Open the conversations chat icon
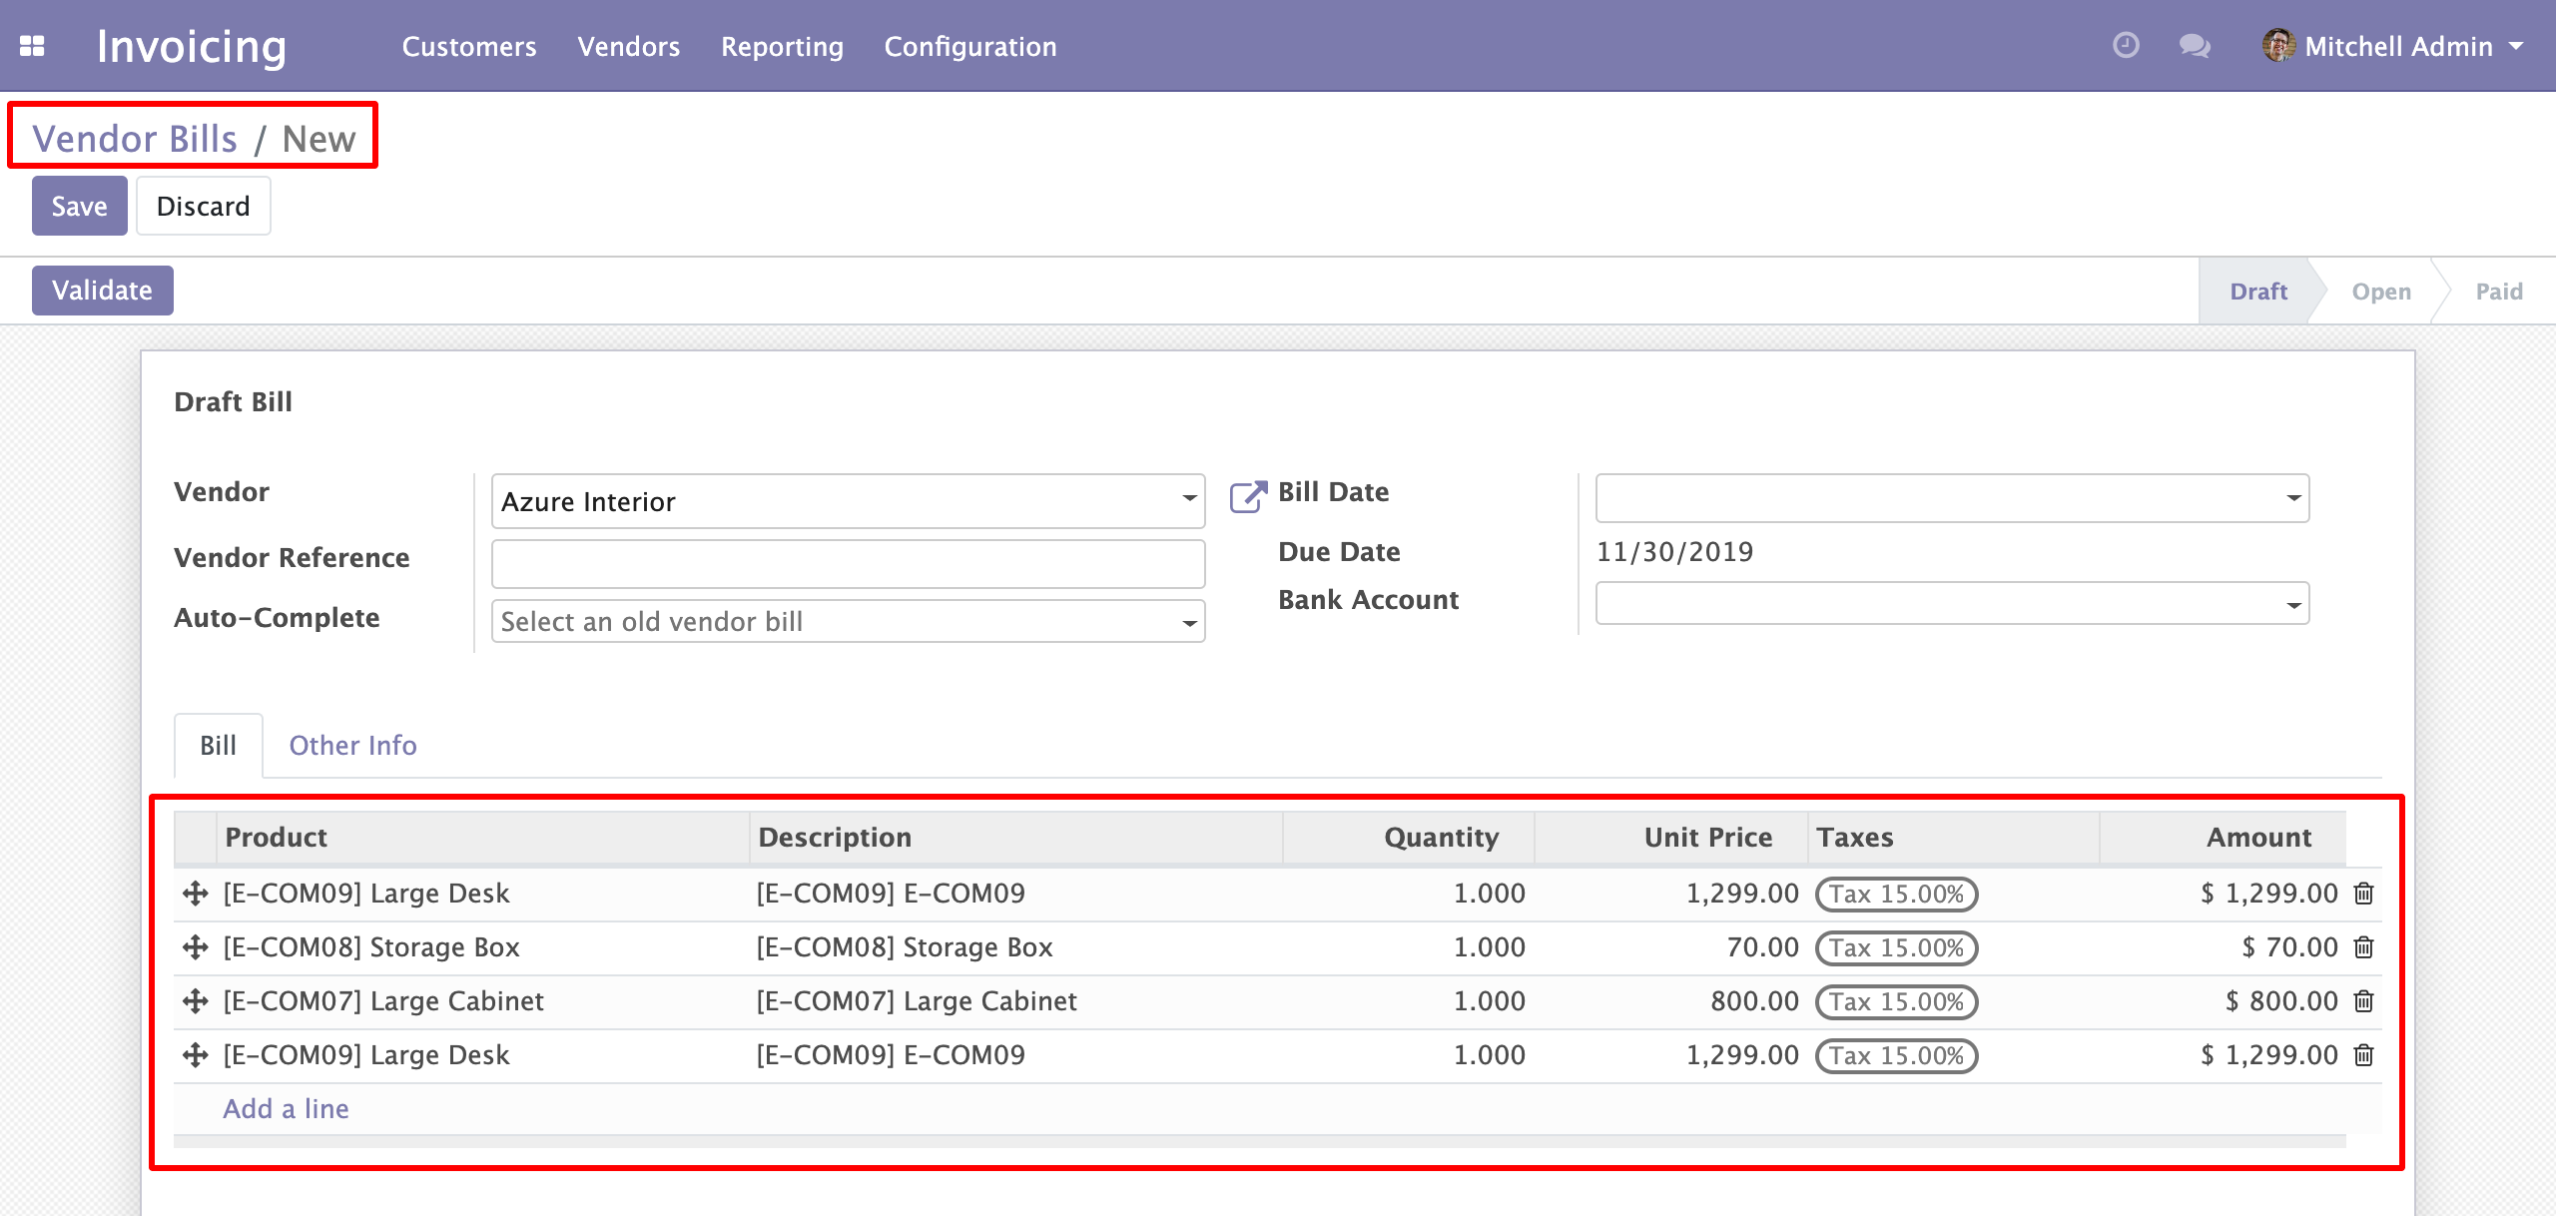Image resolution: width=2556 pixels, height=1216 pixels. tap(2194, 46)
